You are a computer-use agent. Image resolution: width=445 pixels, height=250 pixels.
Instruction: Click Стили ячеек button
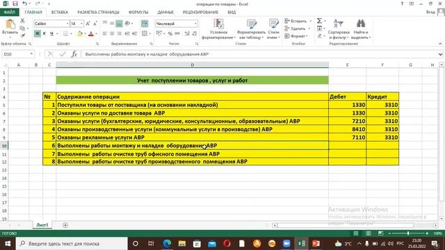pyautogui.click(x=273, y=29)
